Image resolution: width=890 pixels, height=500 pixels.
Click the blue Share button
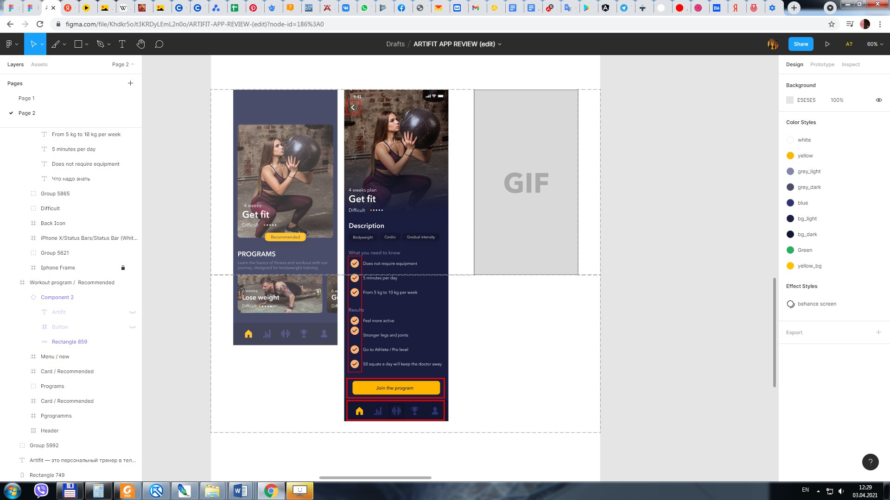(801, 44)
